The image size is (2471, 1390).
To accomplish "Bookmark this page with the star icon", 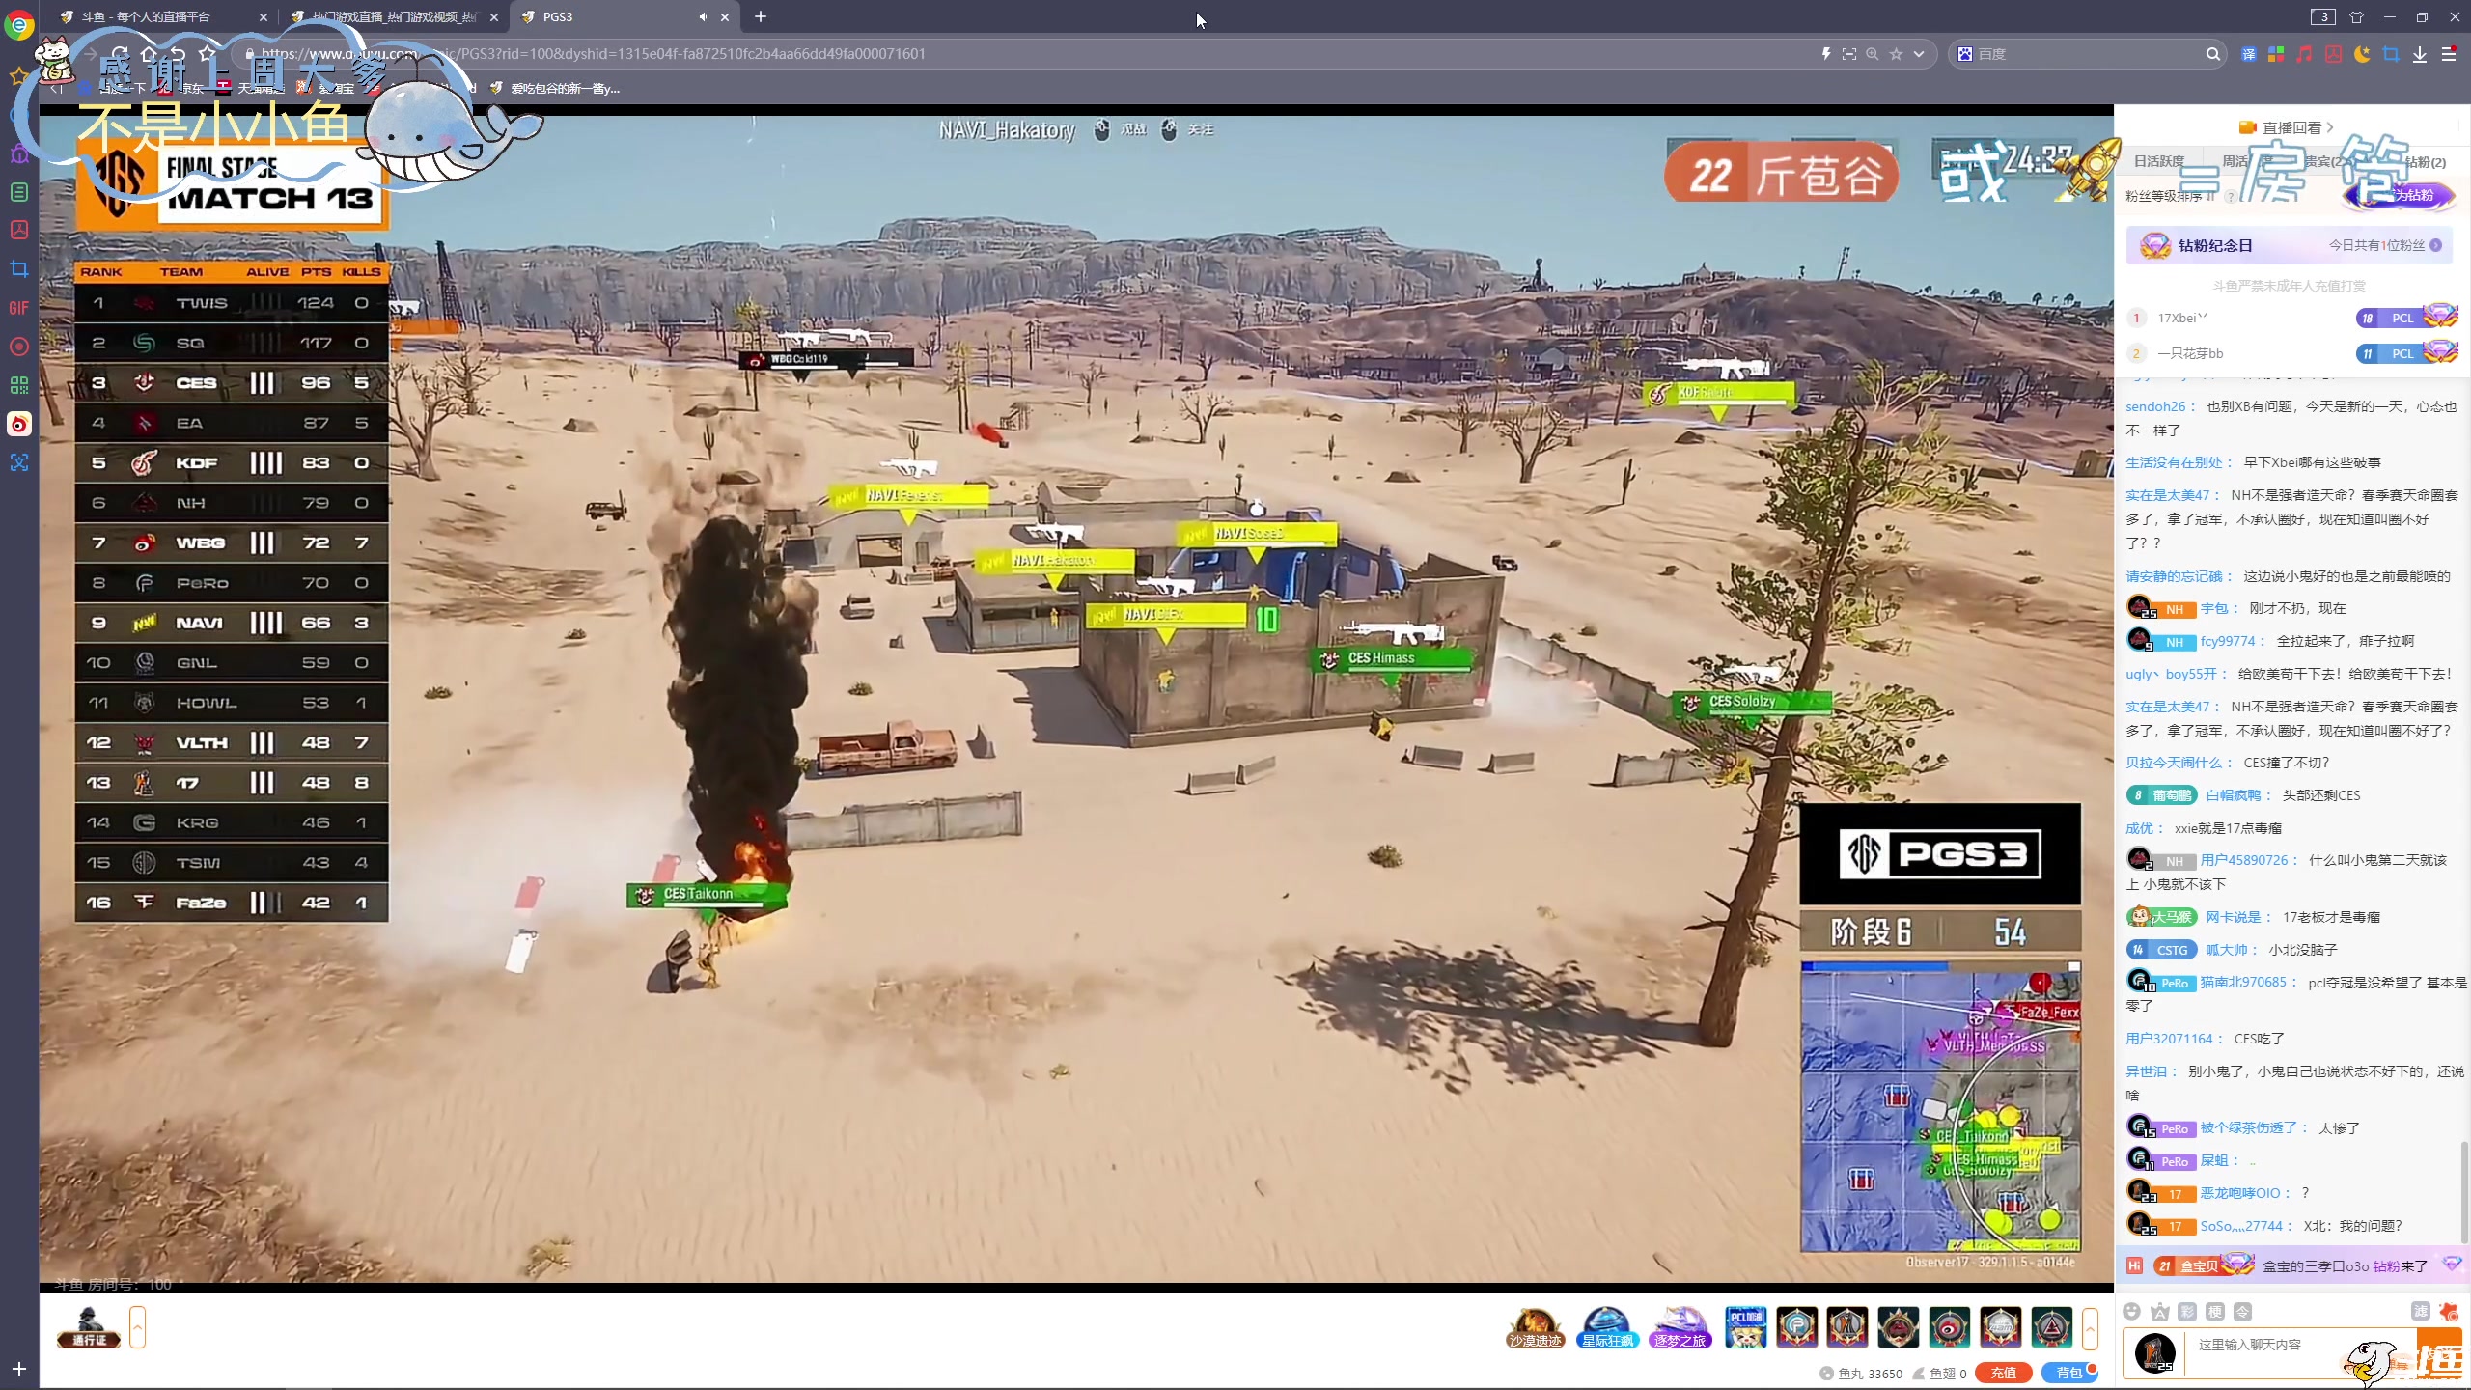I will [1897, 54].
